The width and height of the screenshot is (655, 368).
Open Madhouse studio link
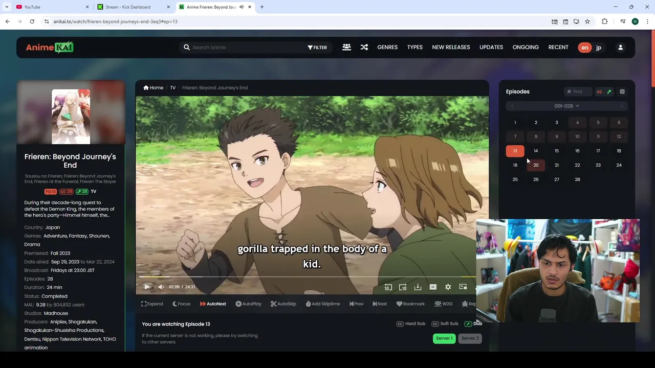[x=56, y=313]
